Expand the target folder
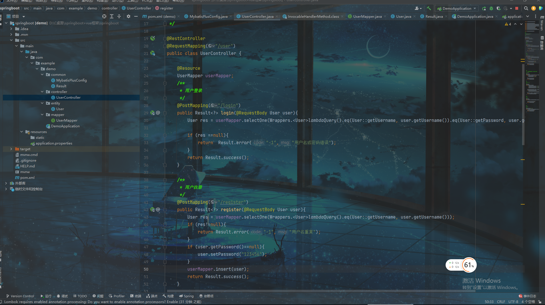The image size is (545, 305). [x=11, y=149]
